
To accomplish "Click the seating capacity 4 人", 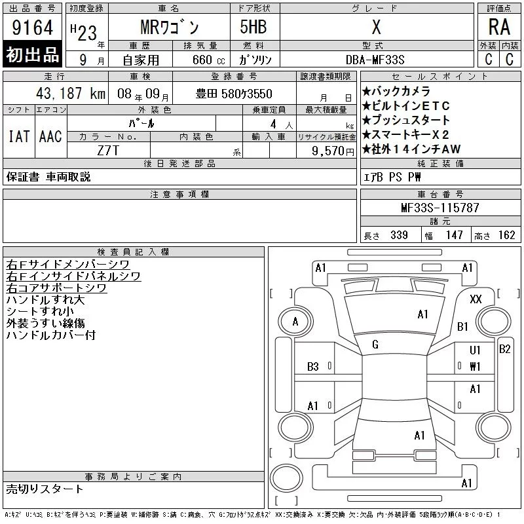I will [282, 124].
